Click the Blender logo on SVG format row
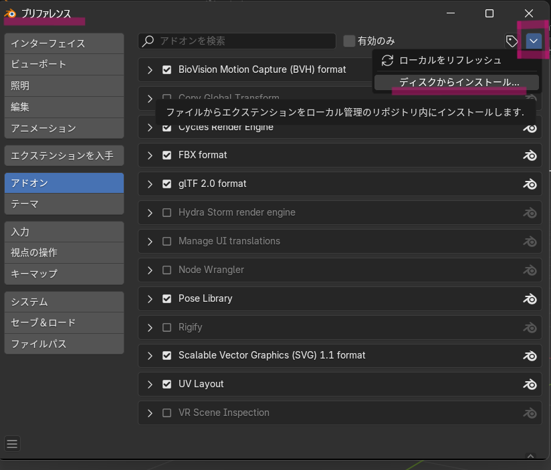Screen dimensions: 551x470 tap(530, 356)
